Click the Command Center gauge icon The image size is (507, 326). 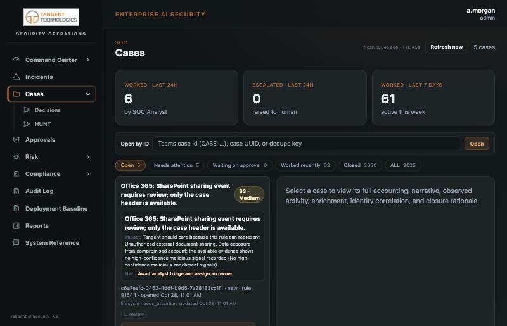click(x=16, y=60)
